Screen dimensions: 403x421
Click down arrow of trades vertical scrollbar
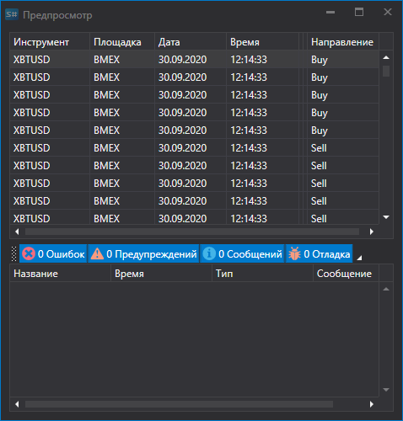[386, 217]
